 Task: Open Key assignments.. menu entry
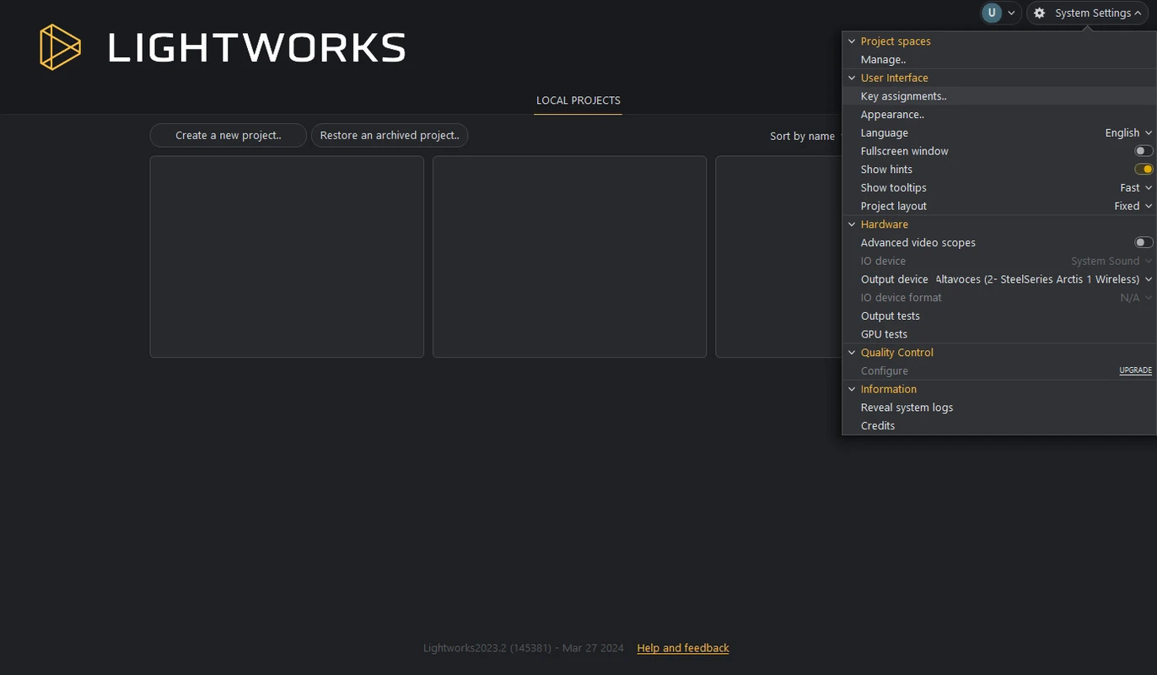pyautogui.click(x=999, y=96)
